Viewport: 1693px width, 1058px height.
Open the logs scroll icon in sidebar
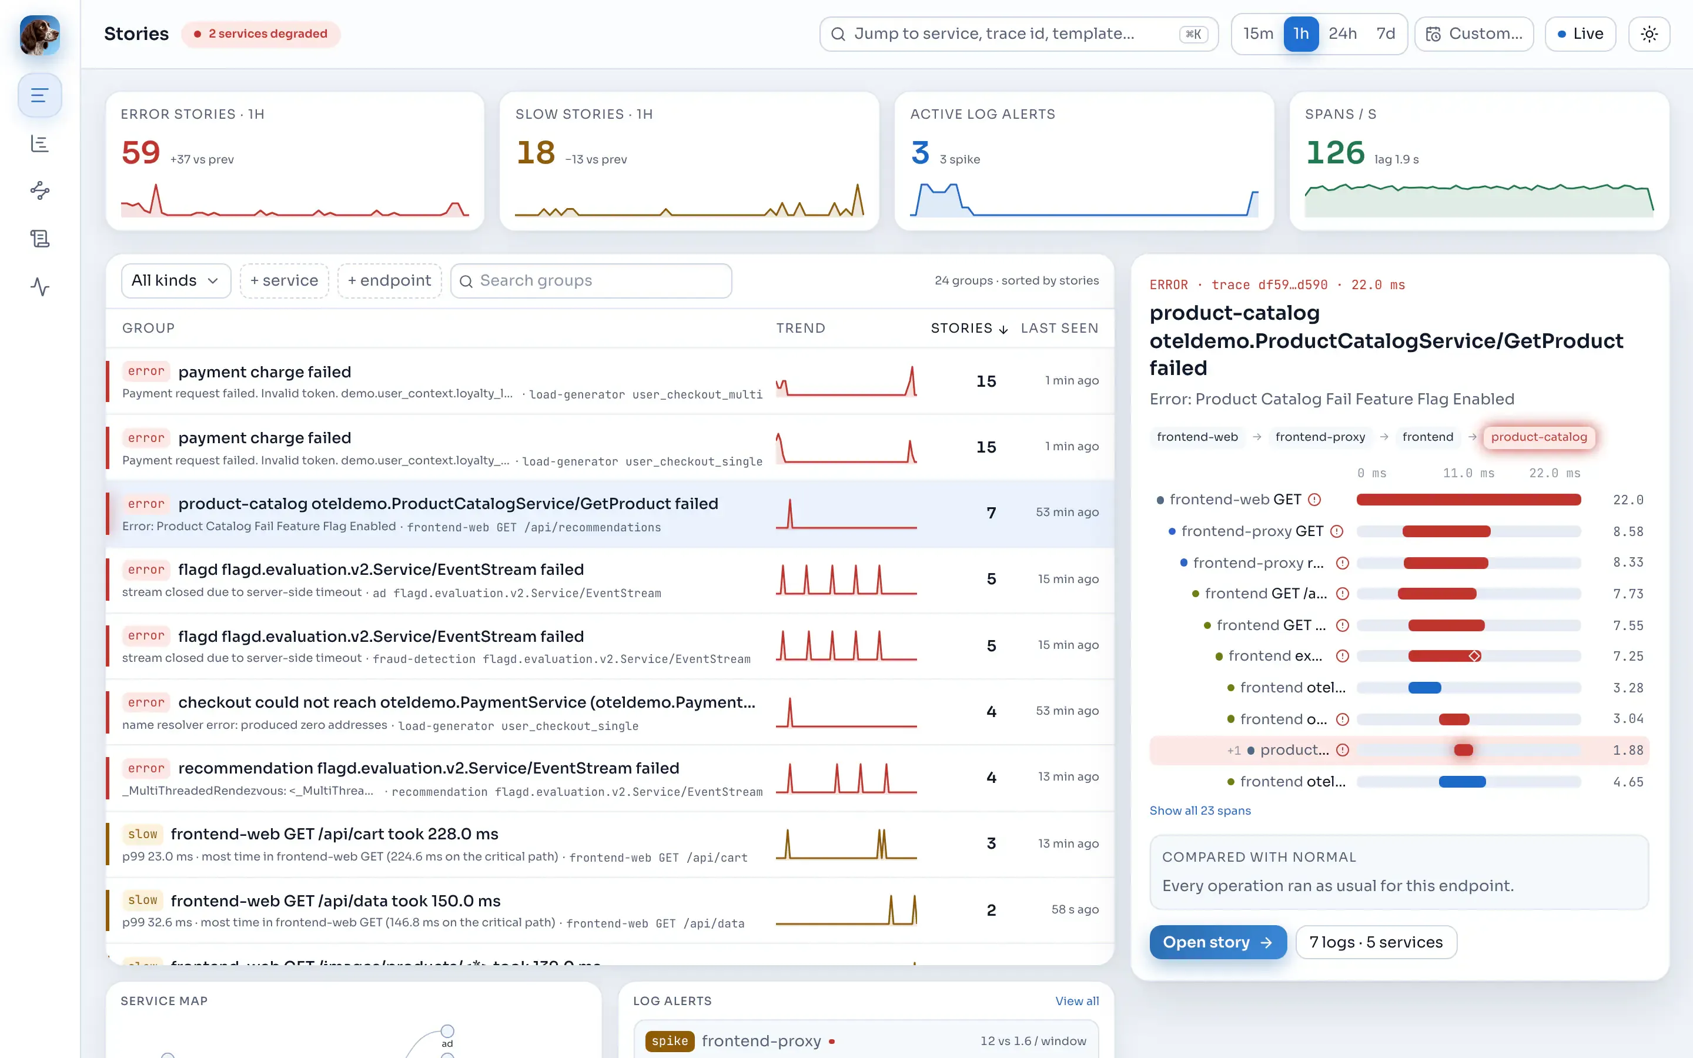tap(40, 239)
